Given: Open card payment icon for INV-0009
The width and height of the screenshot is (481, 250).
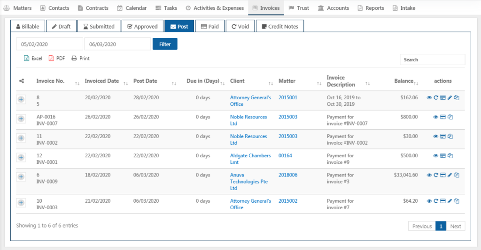Looking at the screenshot, I should pyautogui.click(x=442, y=175).
